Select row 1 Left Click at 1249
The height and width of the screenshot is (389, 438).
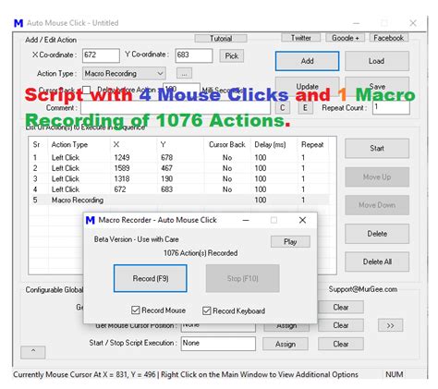(x=178, y=158)
